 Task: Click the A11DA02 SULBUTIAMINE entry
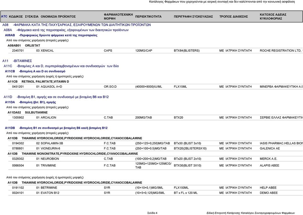[x=27, y=113]
